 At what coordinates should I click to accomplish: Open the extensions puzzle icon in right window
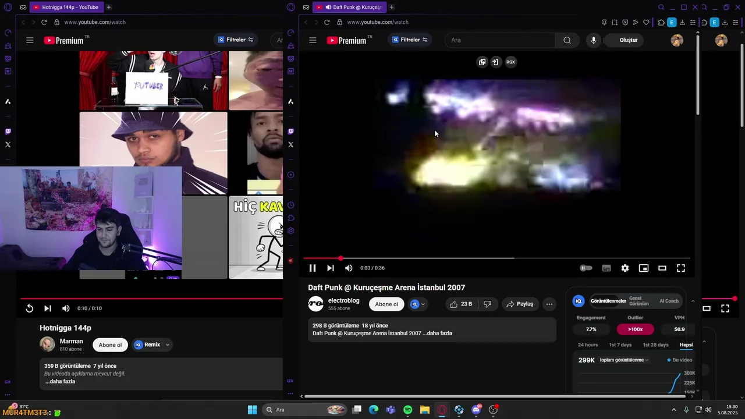[x=661, y=22]
